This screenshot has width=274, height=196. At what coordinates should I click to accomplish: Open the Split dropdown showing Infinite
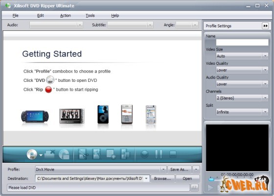pos(242,112)
